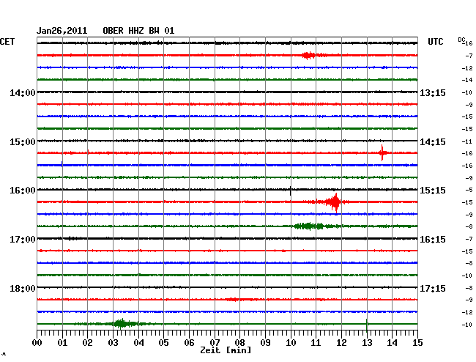Click the 14 minute axis label
The image size is (476, 362).
point(392,343)
